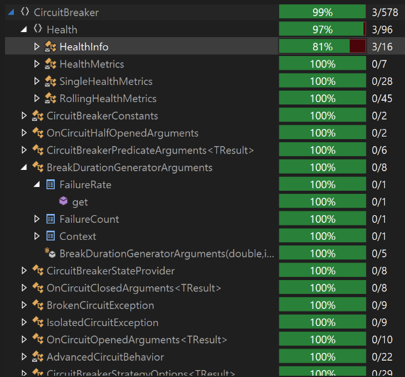The height and width of the screenshot is (377, 405).
Task: Expand the SingleHealthMetrics class node
Action: coord(36,81)
